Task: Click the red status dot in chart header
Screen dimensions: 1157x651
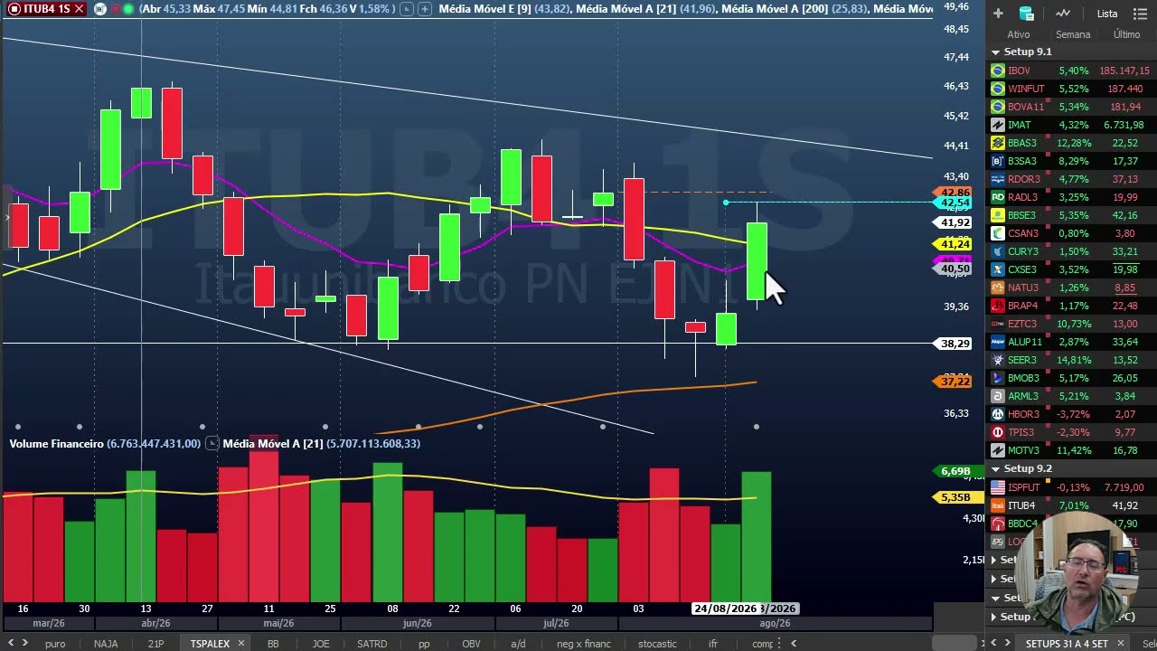Action: pos(116,9)
